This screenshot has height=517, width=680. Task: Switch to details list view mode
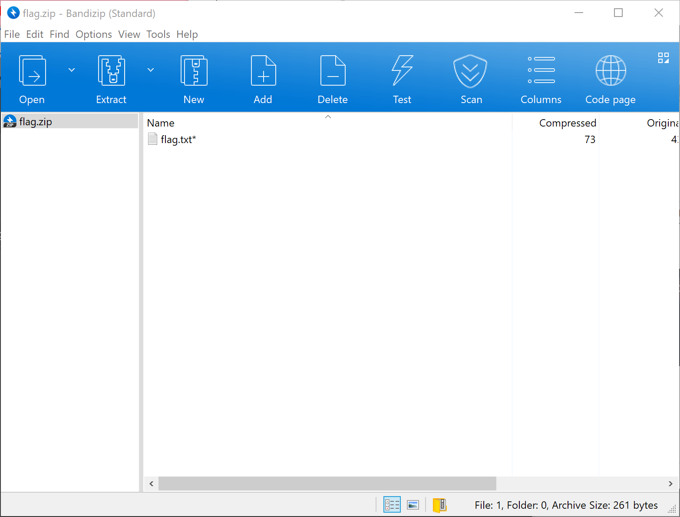392,505
